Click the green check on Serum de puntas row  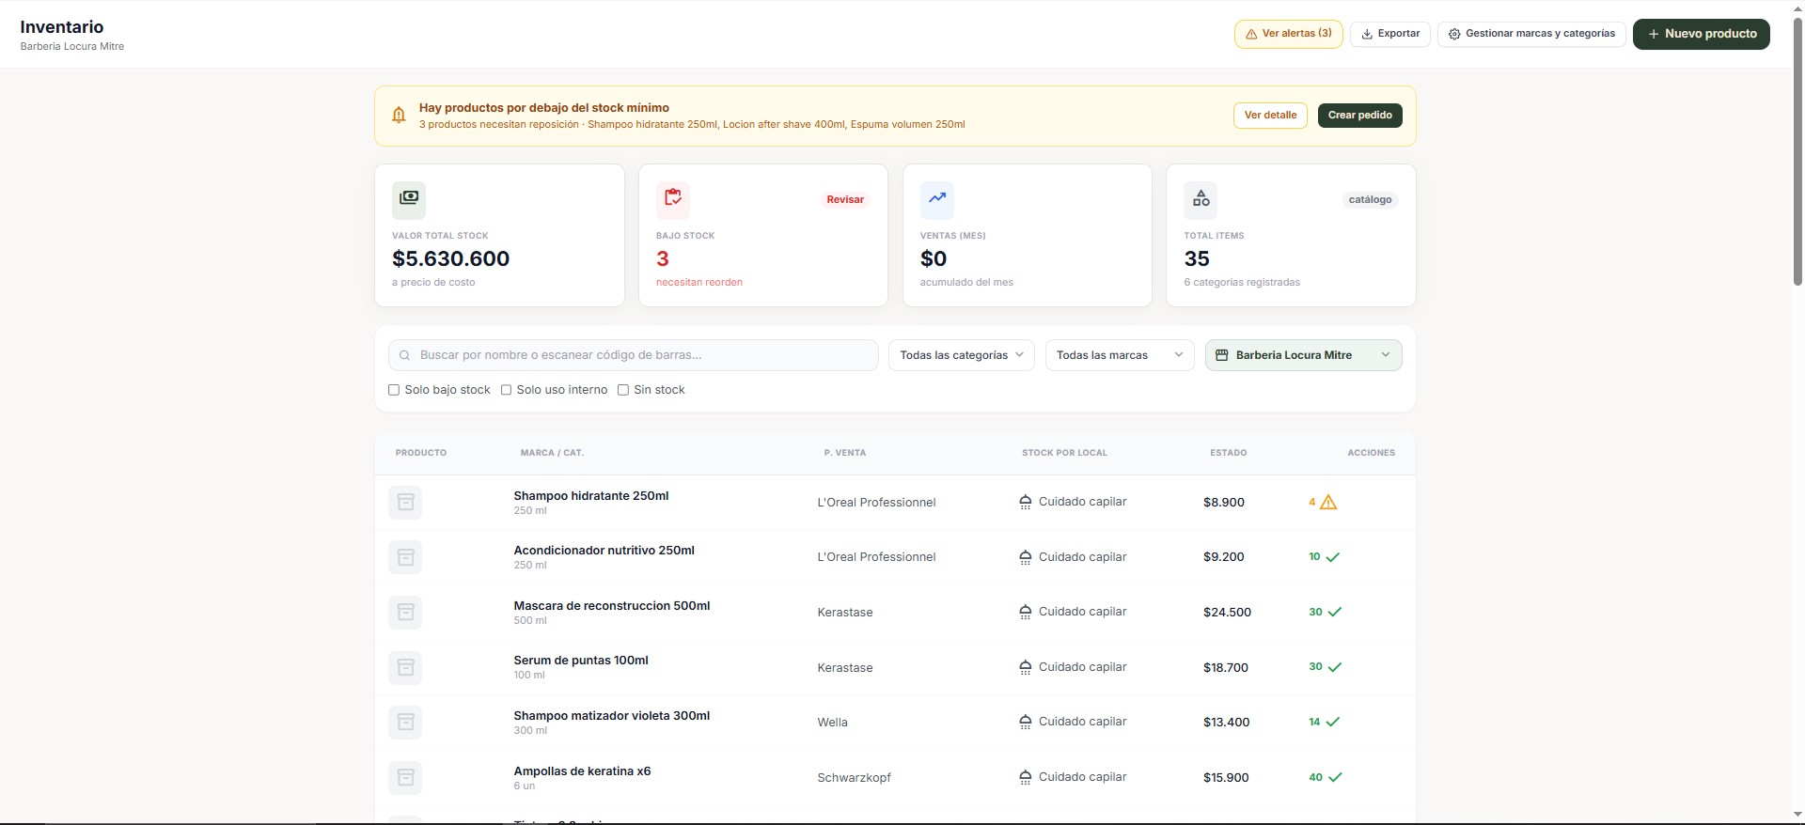1335,667
